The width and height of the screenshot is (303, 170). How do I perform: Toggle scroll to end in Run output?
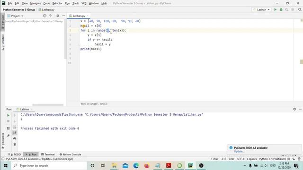pyautogui.click(x=15, y=133)
